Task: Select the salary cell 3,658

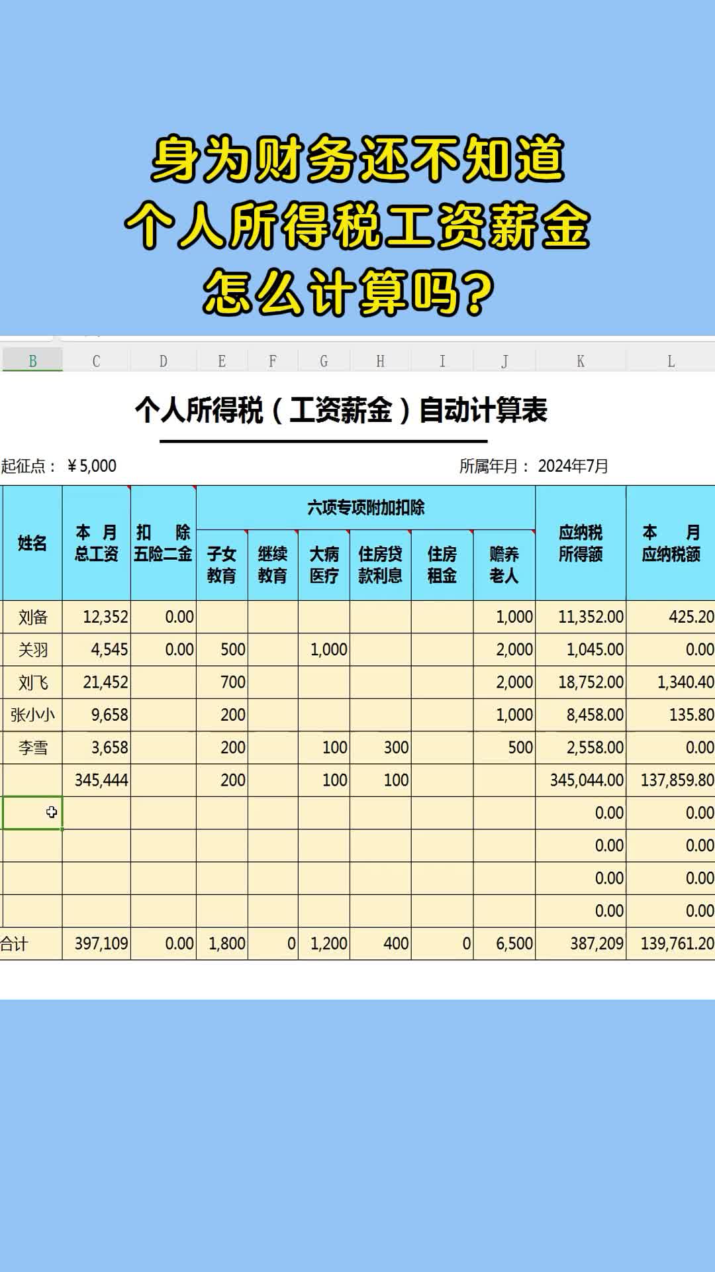Action: 96,747
